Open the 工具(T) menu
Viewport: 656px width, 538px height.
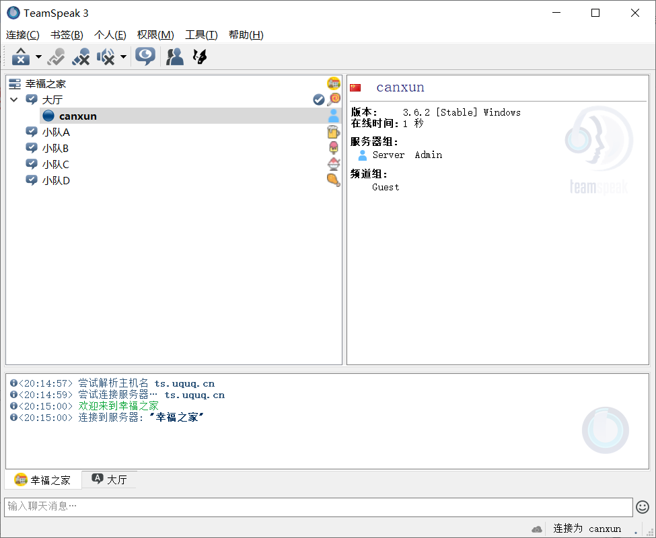(x=201, y=35)
